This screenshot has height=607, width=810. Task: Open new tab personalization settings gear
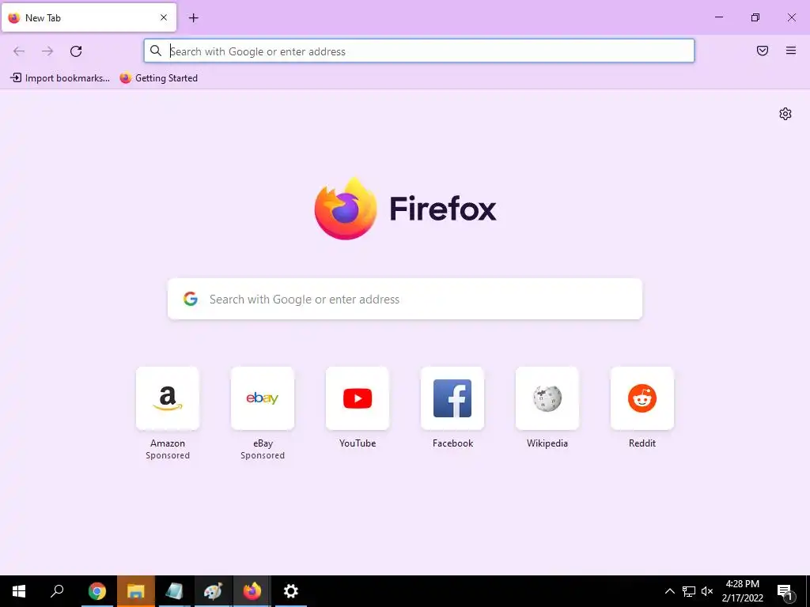pyautogui.click(x=785, y=114)
